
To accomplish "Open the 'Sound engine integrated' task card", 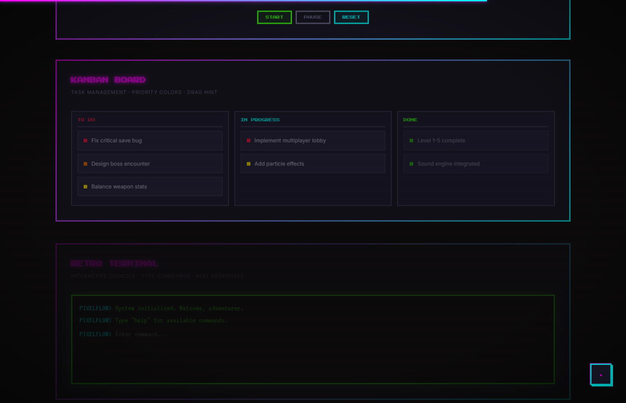I will coord(475,164).
